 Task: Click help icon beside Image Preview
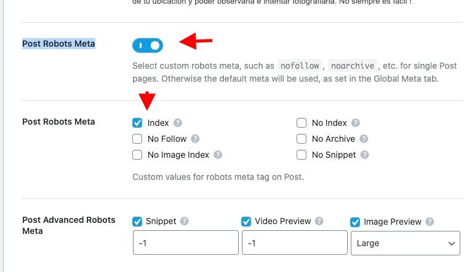(x=430, y=222)
